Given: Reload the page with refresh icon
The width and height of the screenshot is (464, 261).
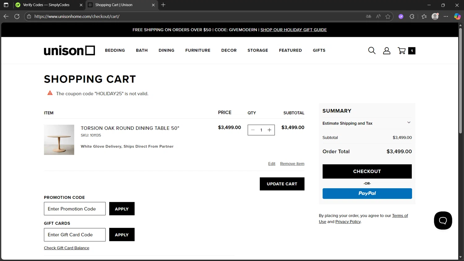Looking at the screenshot, I should (x=17, y=16).
